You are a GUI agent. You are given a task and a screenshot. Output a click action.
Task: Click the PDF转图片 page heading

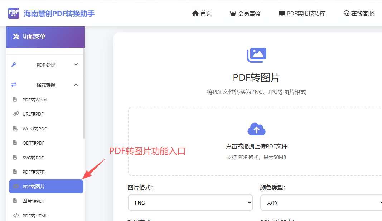click(x=257, y=78)
